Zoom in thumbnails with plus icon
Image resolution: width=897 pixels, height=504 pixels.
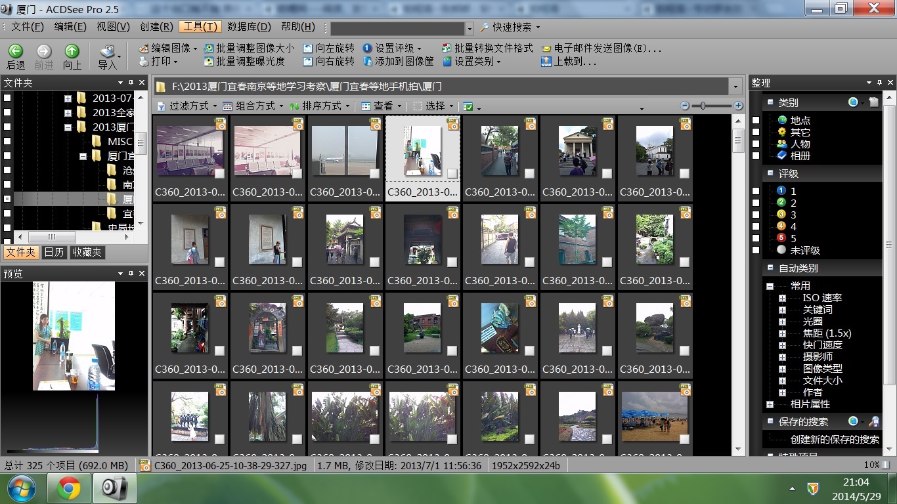pyautogui.click(x=738, y=106)
